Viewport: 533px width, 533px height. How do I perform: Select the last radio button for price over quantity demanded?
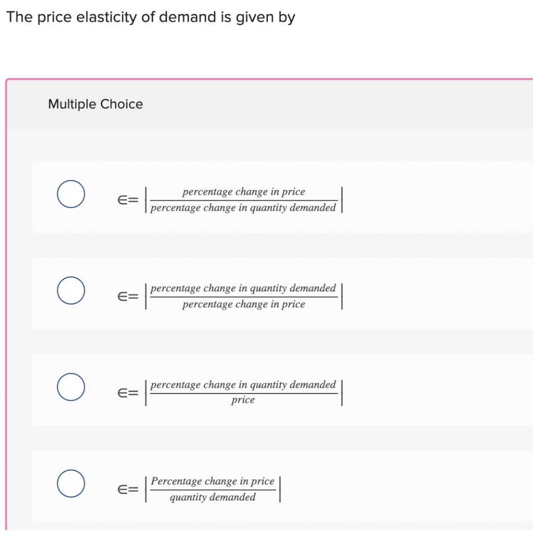(71, 483)
